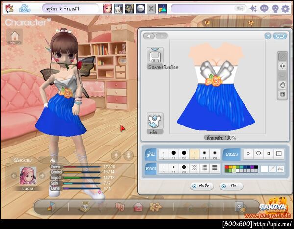Image resolution: width=294 pixels, height=229 pixels.
Task: Click the chat input field in top bar
Action: (209, 9)
